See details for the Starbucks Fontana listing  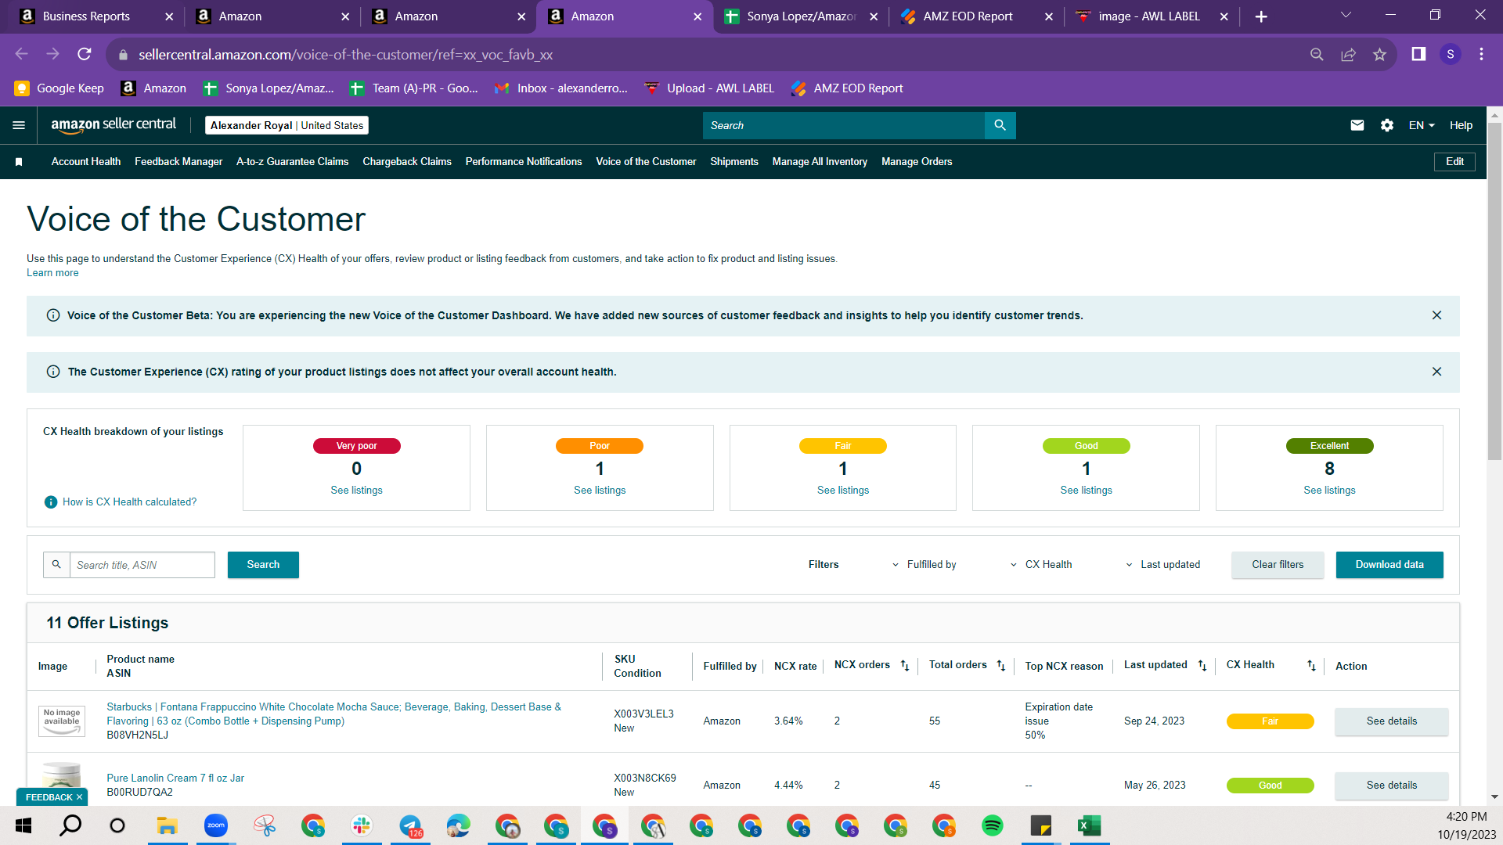[x=1392, y=721]
